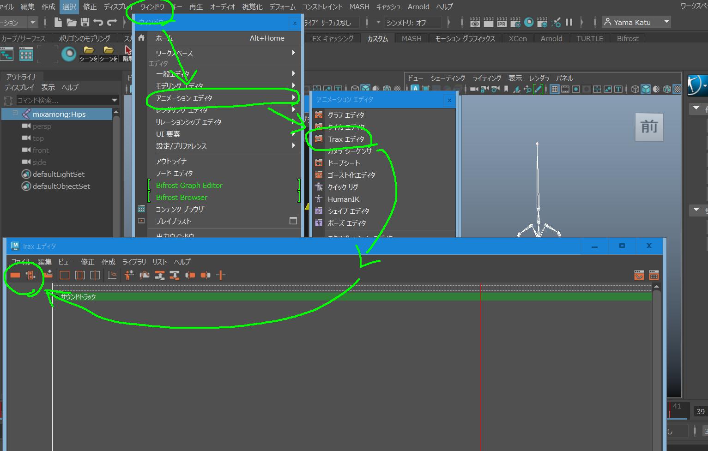Switch to XGen shelf tab
Image resolution: width=708 pixels, height=451 pixels.
click(518, 39)
